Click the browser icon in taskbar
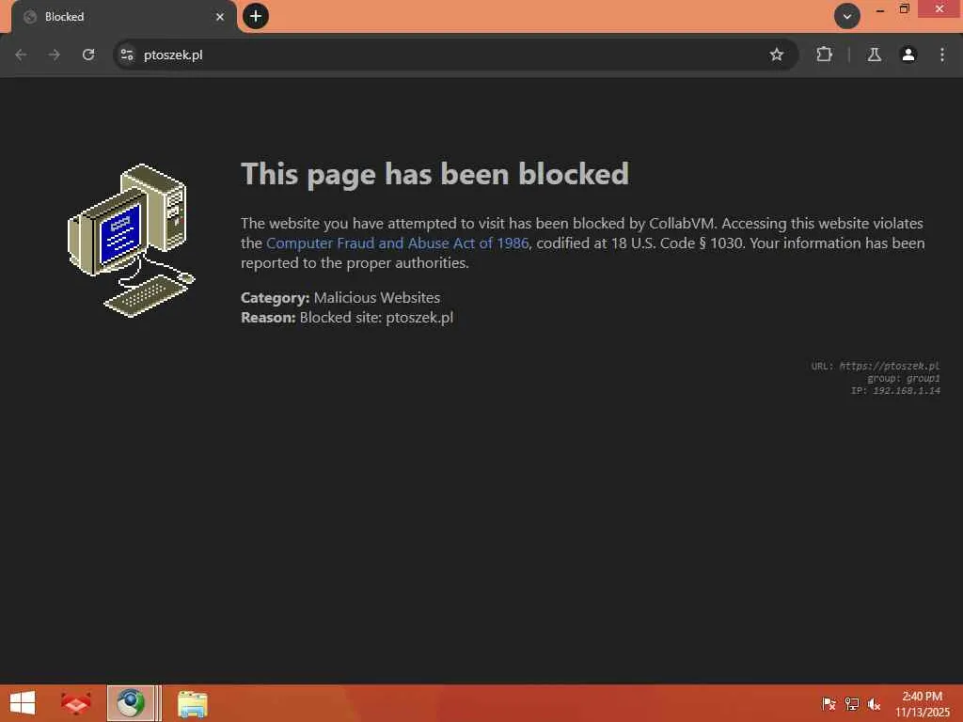This screenshot has height=722, width=963. point(130,703)
